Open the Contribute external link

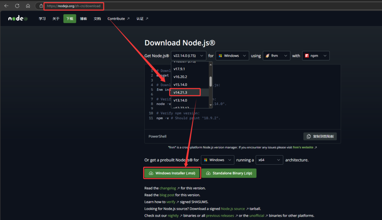pyautogui.click(x=118, y=19)
